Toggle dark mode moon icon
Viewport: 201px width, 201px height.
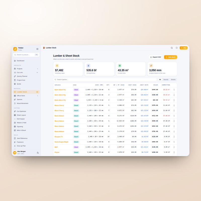coord(38,153)
